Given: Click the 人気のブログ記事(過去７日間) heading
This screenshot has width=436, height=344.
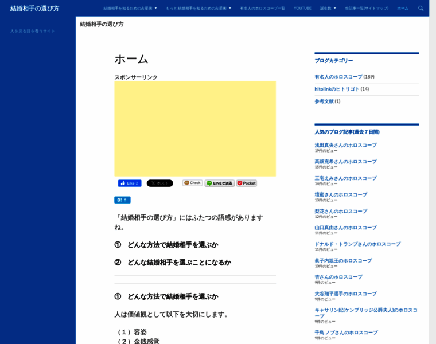Looking at the screenshot, I should 347,132.
